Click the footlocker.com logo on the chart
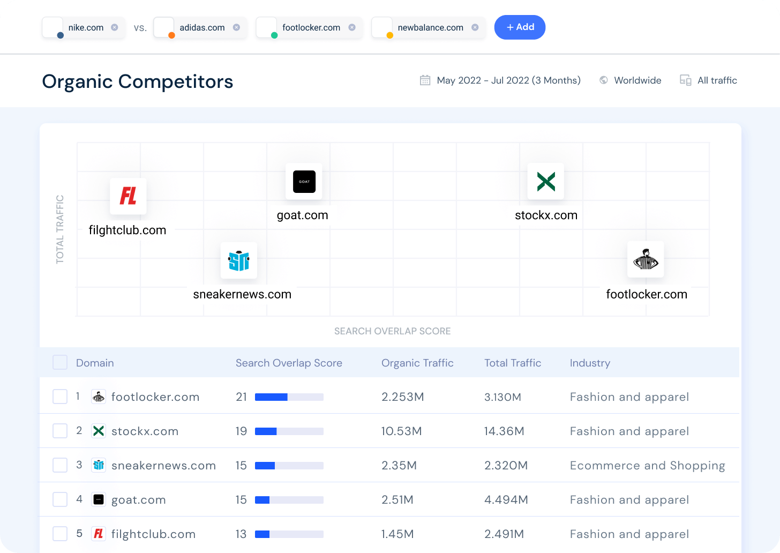The width and height of the screenshot is (780, 553). point(646,259)
